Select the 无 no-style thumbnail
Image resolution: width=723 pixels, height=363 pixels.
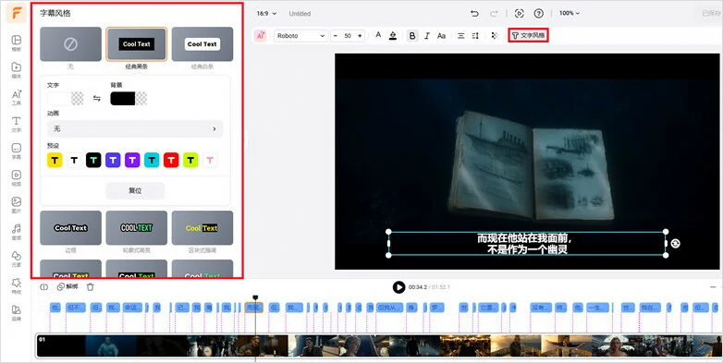[x=70, y=44]
